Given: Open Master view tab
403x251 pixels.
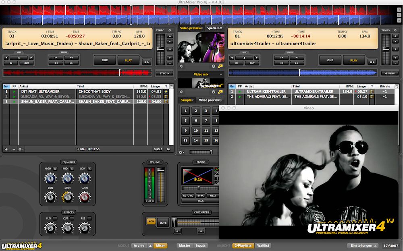Looking at the screenshot, I should [185, 246].
